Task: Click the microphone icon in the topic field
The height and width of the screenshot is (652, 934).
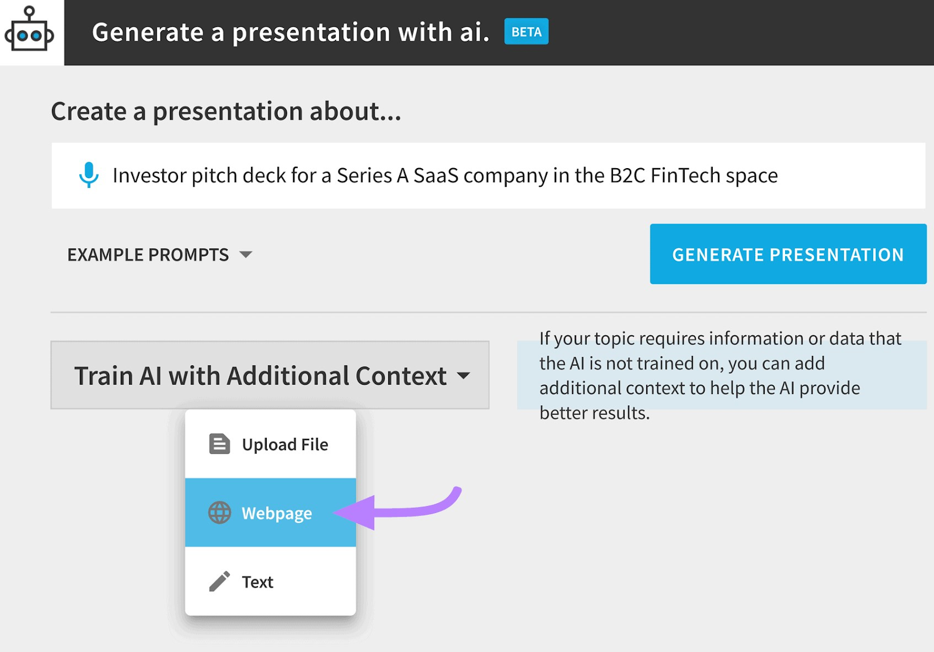Action: tap(88, 175)
